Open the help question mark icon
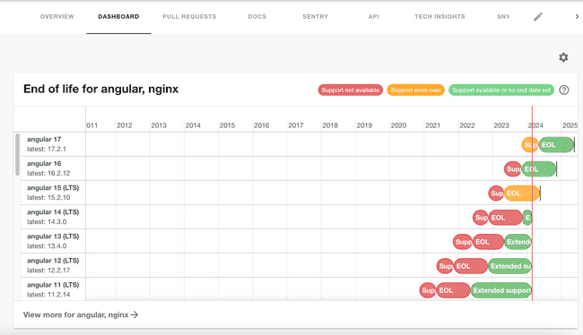The height and width of the screenshot is (335, 583). point(563,90)
